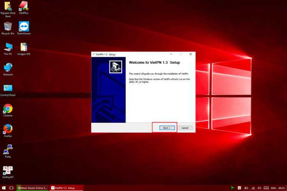This screenshot has height=191, width=287.
Task: Cancel the VietPN installation
Action: [185, 128]
